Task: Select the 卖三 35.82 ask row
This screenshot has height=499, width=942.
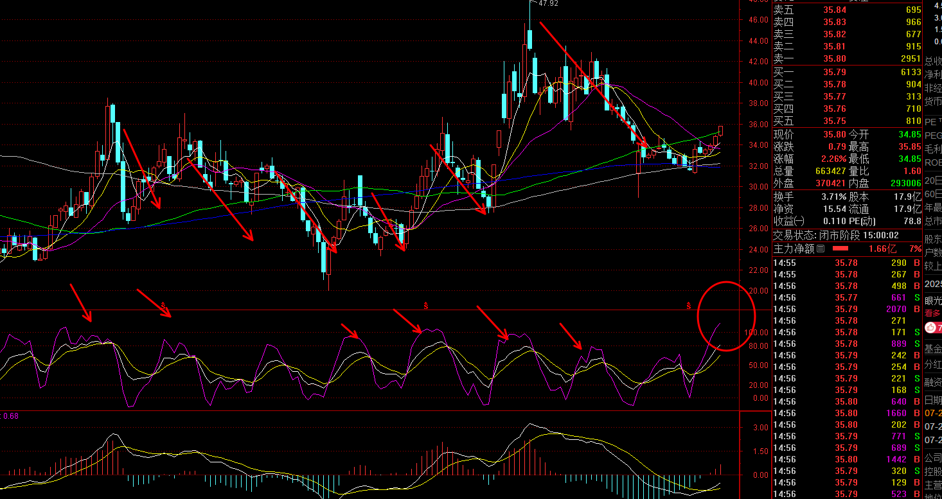Action: (x=847, y=34)
